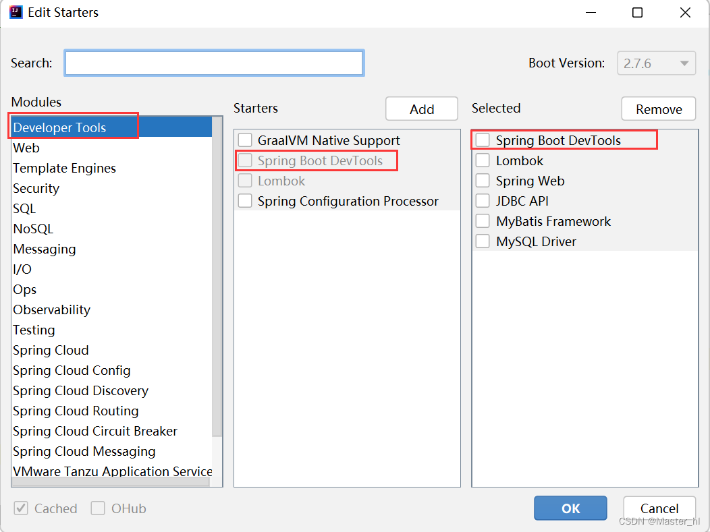Select the SQL module
The image size is (710, 532).
[111, 208]
